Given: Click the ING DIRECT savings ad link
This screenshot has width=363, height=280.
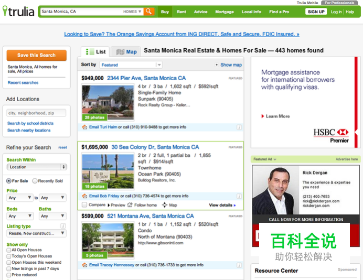Looking at the screenshot, I should point(181,34).
